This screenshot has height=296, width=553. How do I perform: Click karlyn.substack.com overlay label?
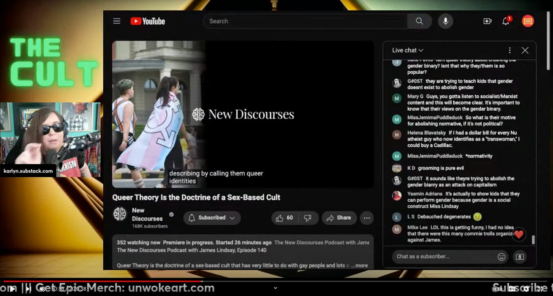tap(28, 171)
